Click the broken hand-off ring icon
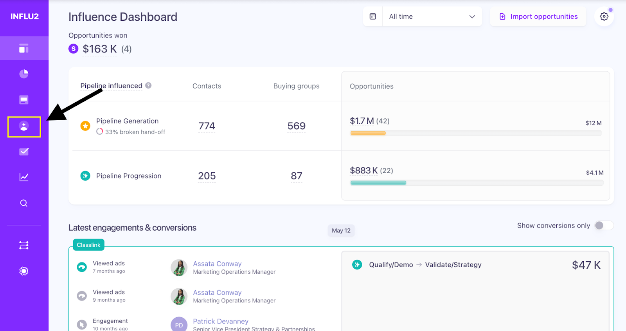Viewport: 626px width, 331px height. [x=100, y=132]
